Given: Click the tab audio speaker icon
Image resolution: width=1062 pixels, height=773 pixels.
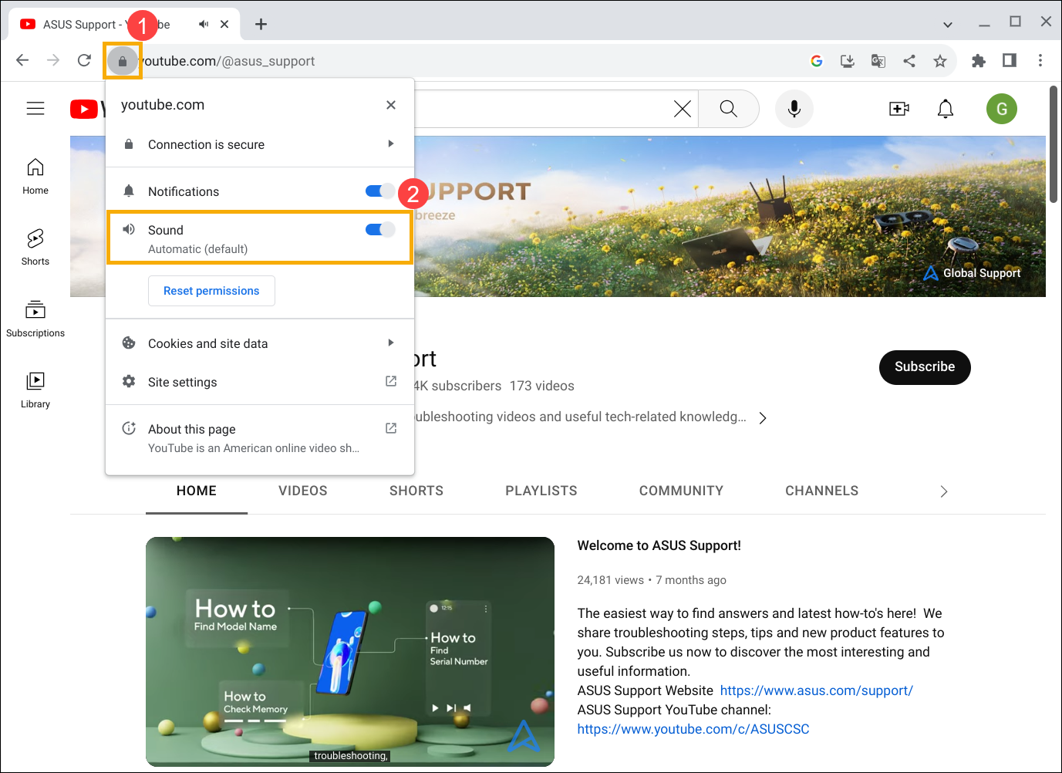Looking at the screenshot, I should tap(204, 24).
